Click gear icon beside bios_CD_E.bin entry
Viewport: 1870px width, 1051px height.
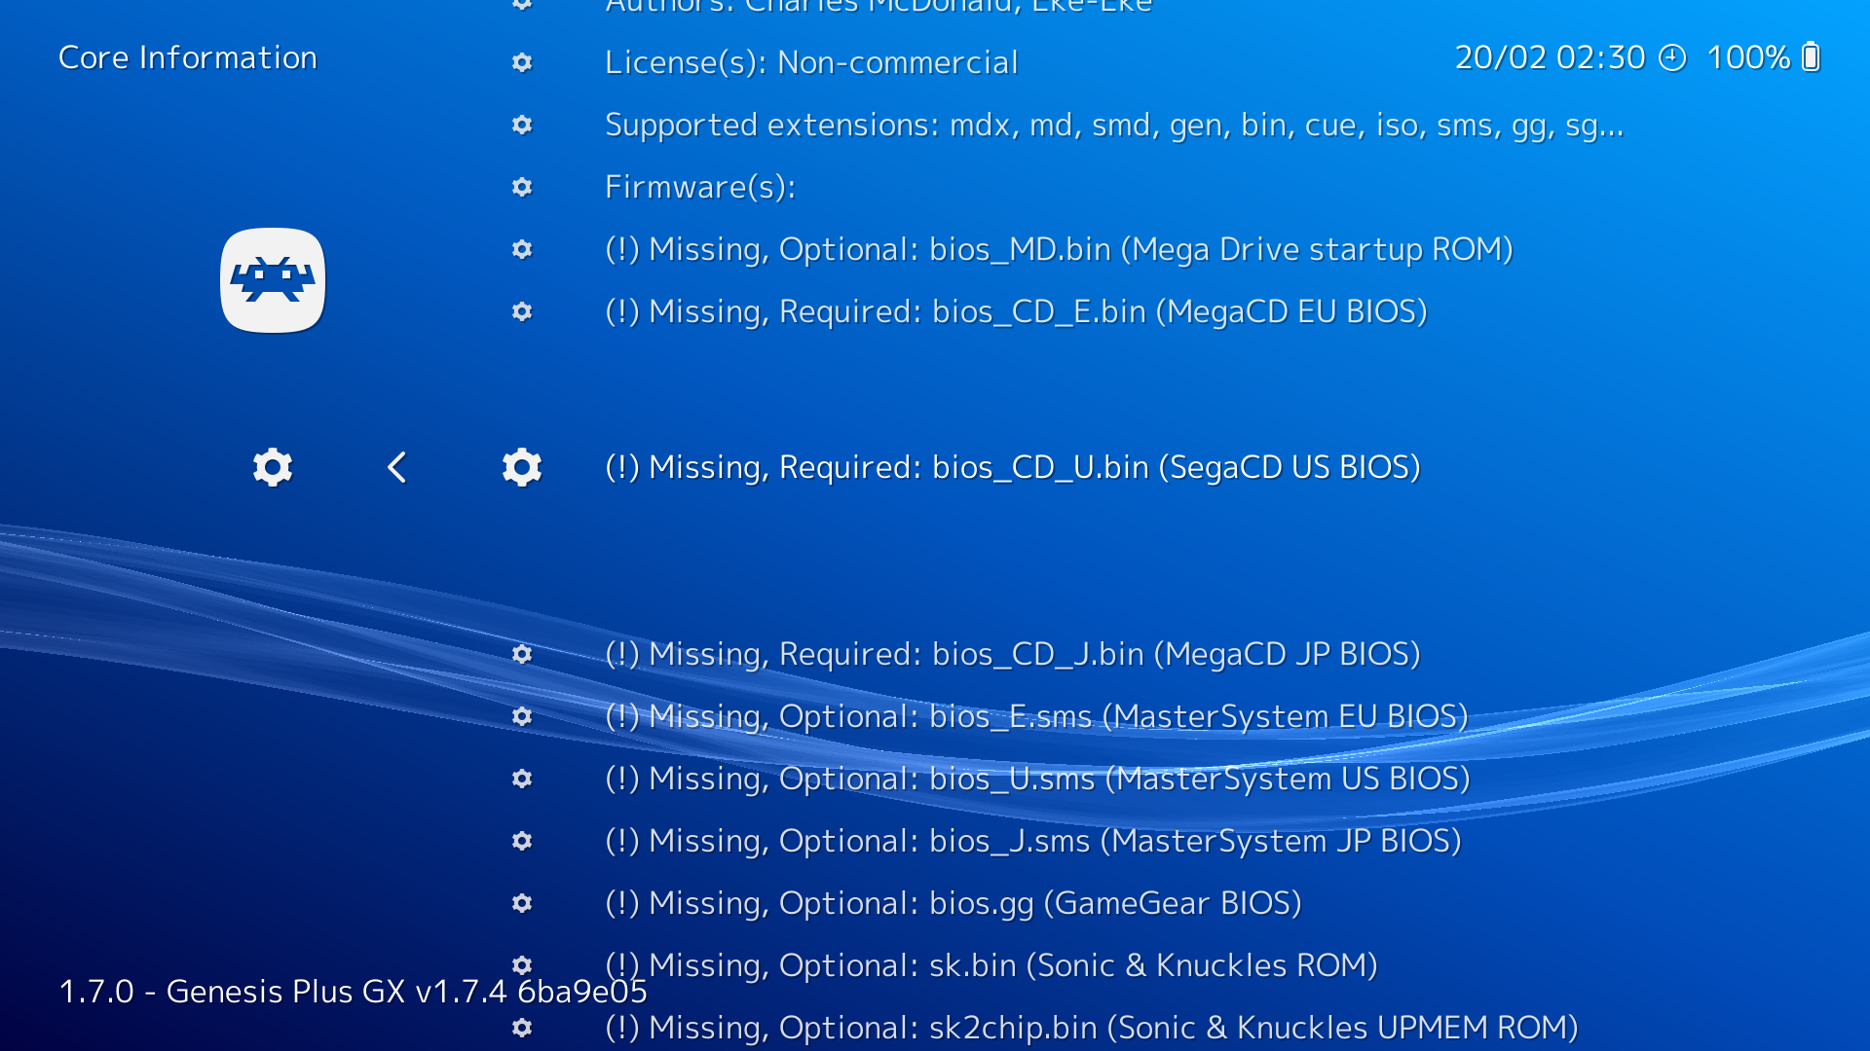point(522,311)
